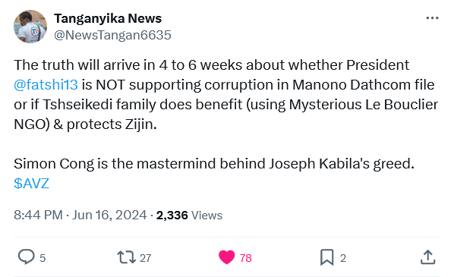This screenshot has height=277, width=454.
Task: Open the $AVZ cashtag link
Action: pyautogui.click(x=32, y=184)
